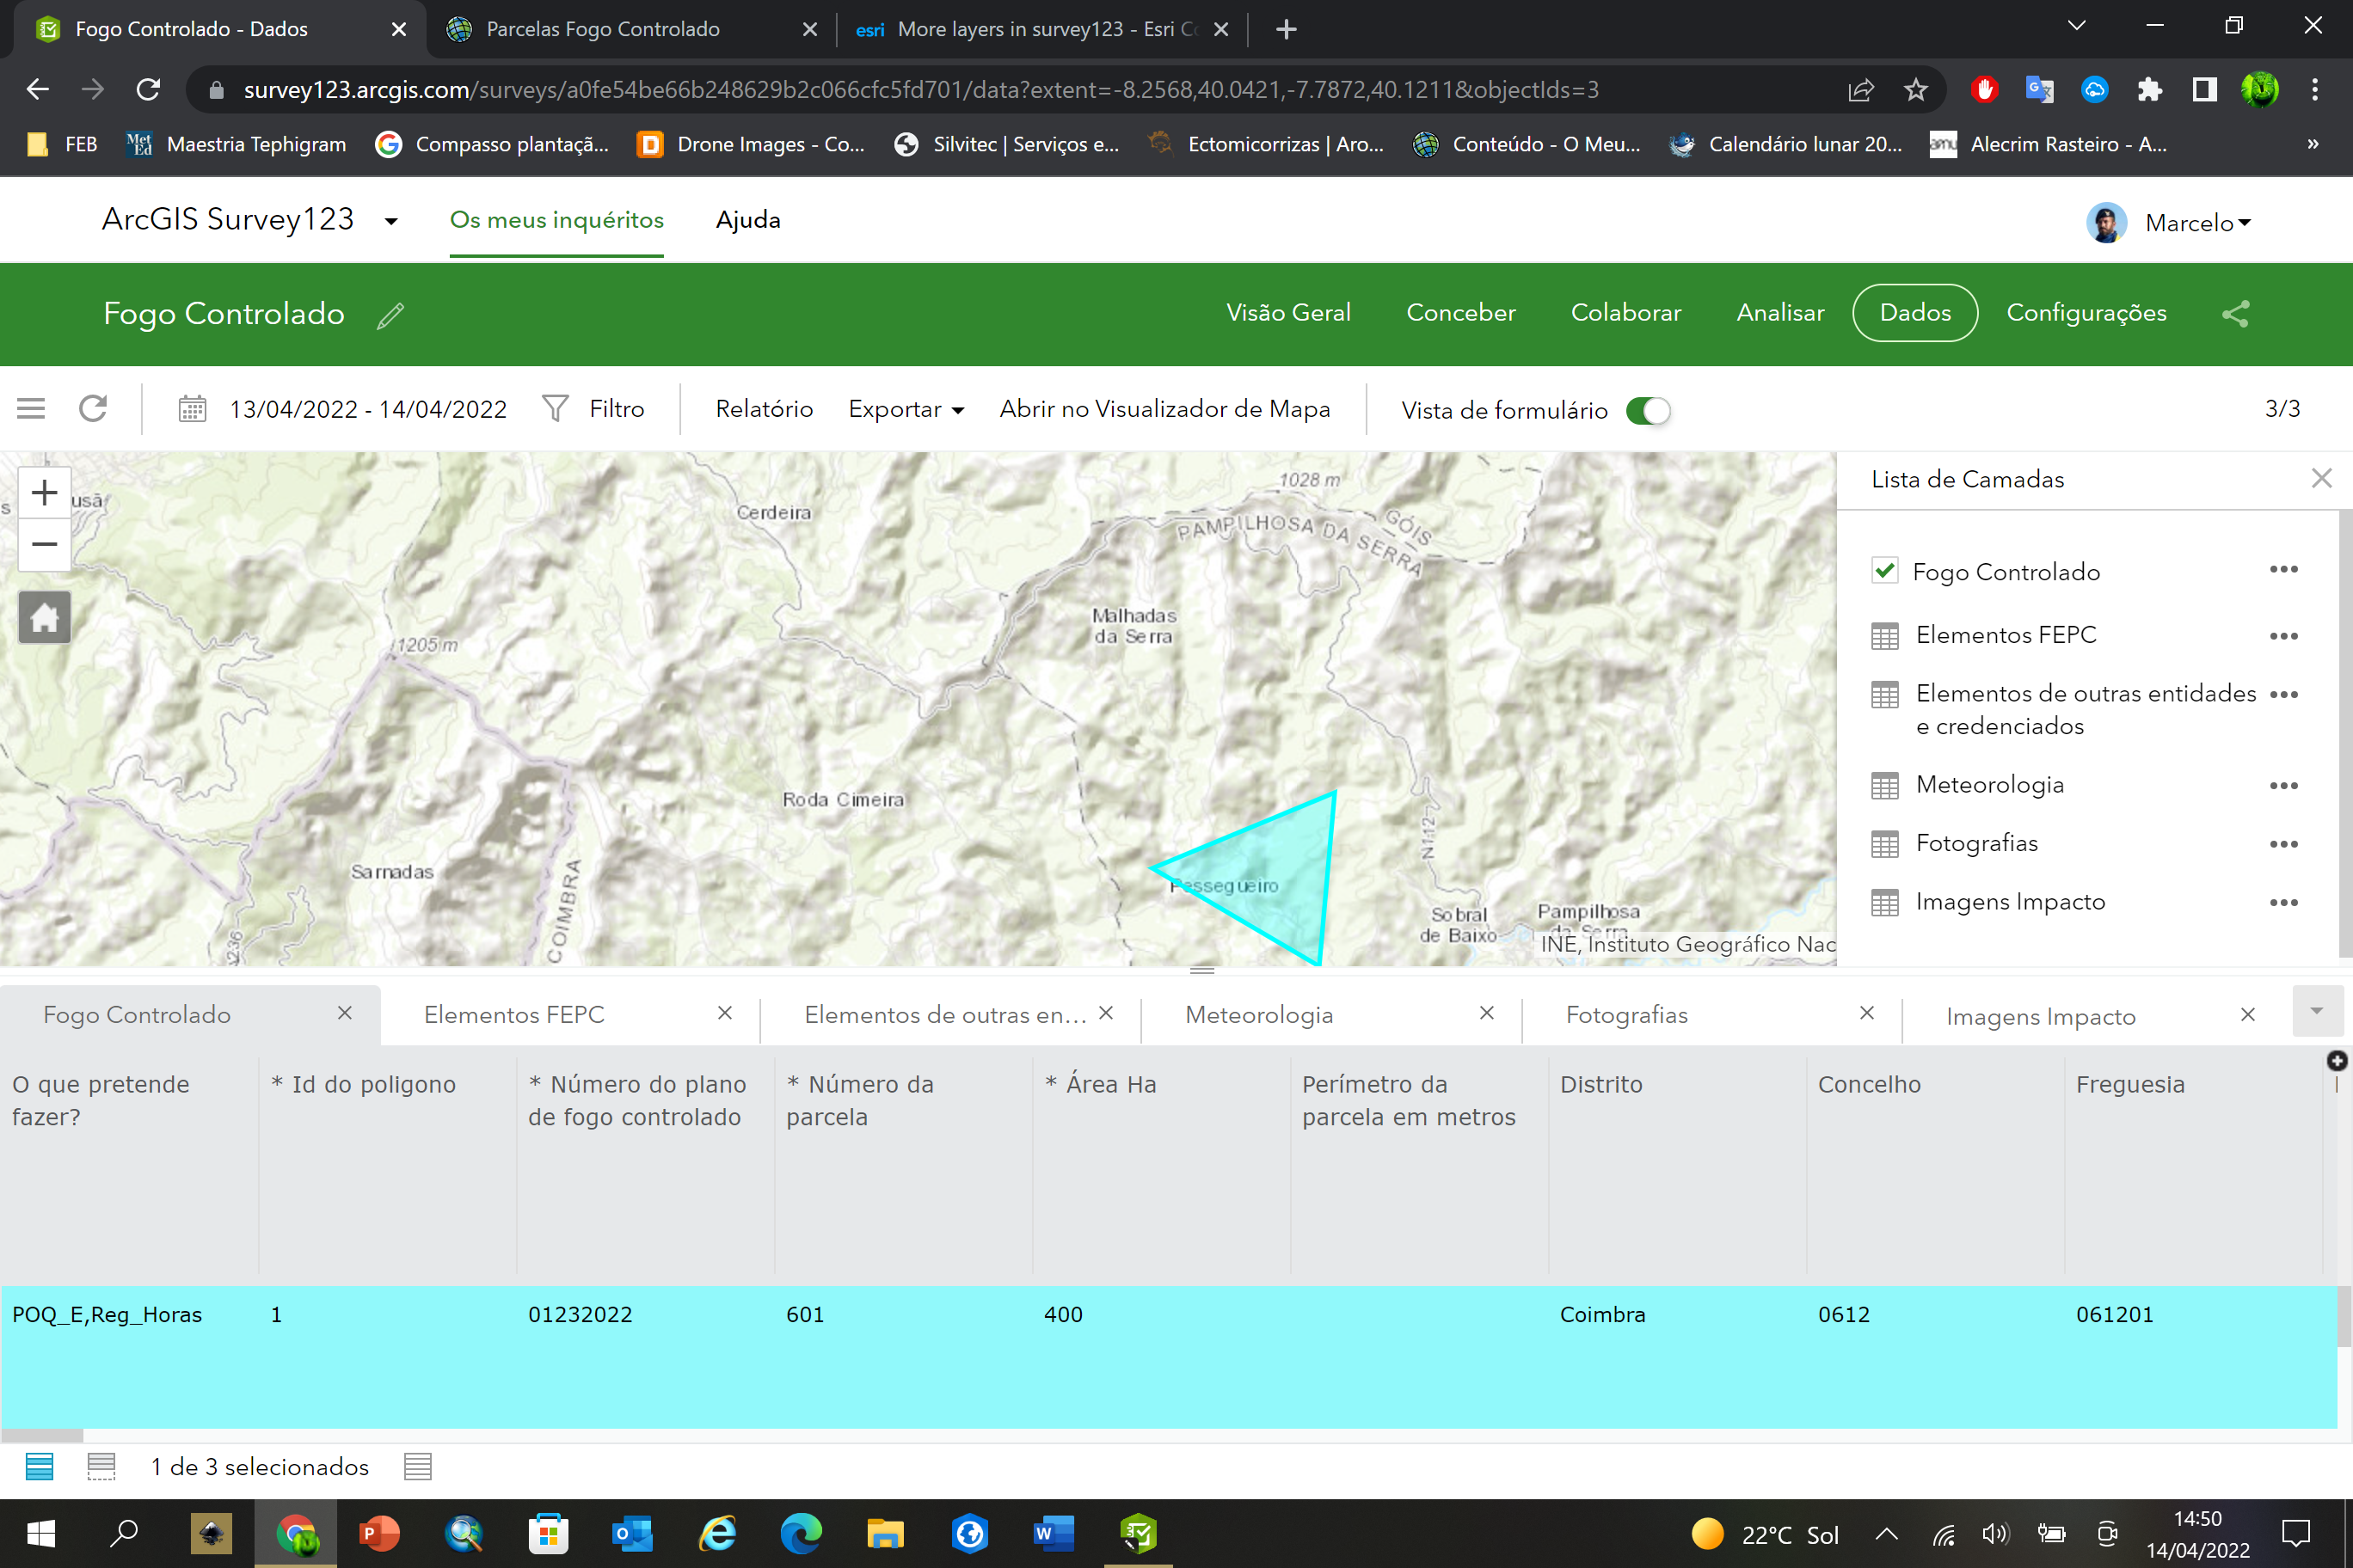Click the home extent icon on map
The image size is (2353, 1568).
click(x=44, y=617)
